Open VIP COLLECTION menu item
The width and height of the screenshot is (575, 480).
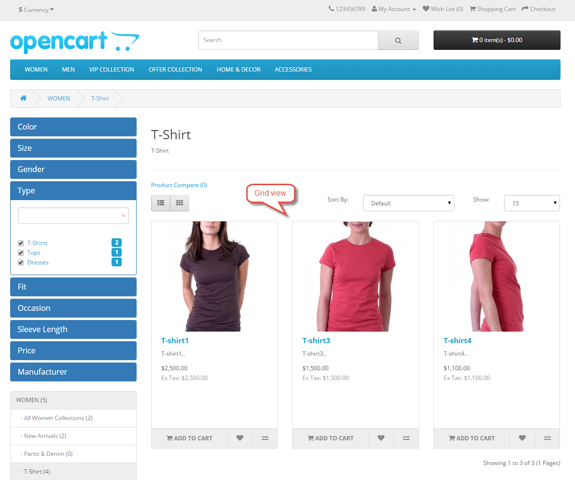112,70
